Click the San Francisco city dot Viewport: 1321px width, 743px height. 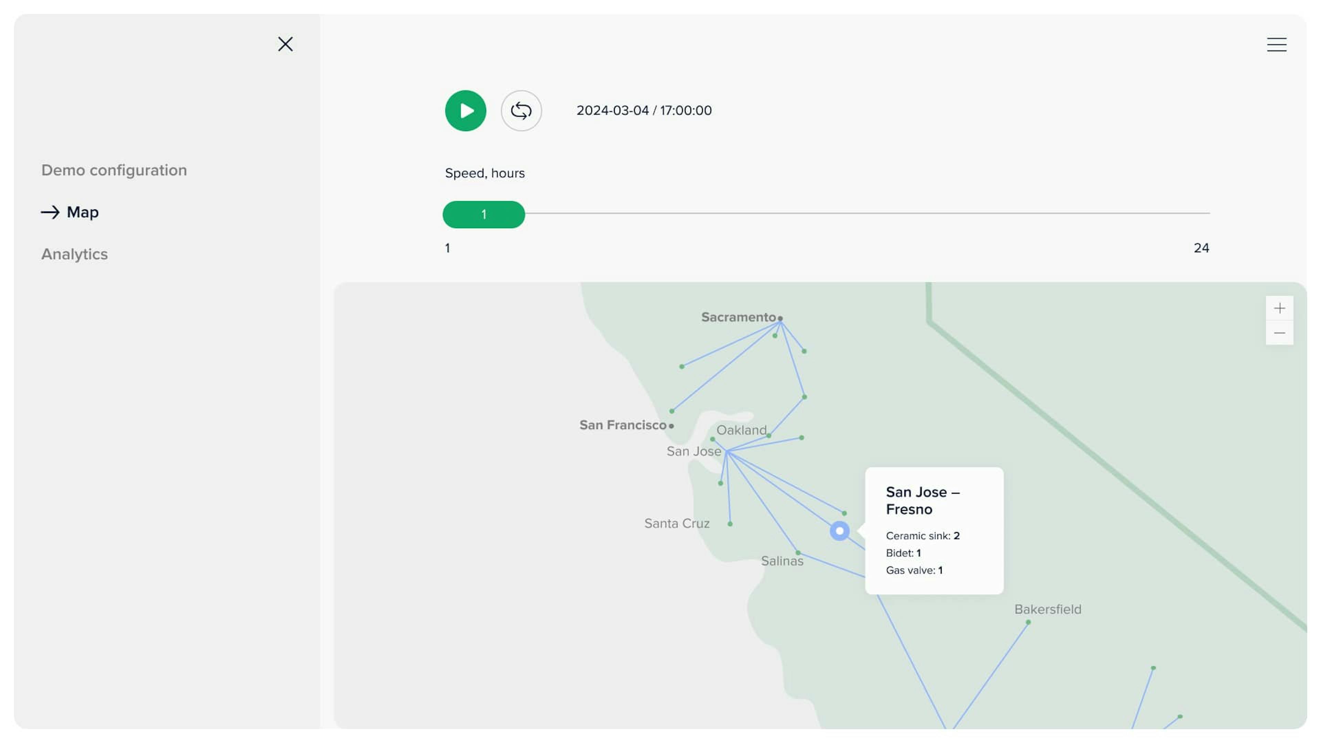click(671, 426)
